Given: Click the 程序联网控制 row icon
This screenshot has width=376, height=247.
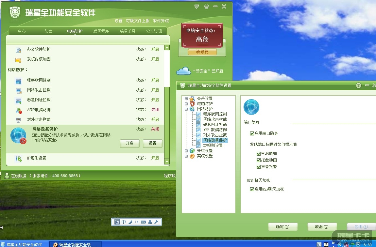Looking at the screenshot, I should point(18,81).
